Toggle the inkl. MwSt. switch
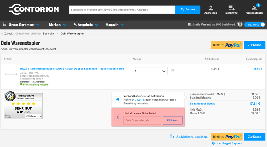The width and height of the screenshot is (267, 147). 255,25
